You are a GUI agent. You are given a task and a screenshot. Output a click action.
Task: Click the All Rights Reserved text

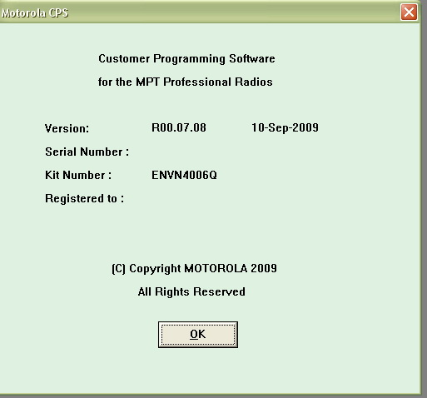click(191, 292)
